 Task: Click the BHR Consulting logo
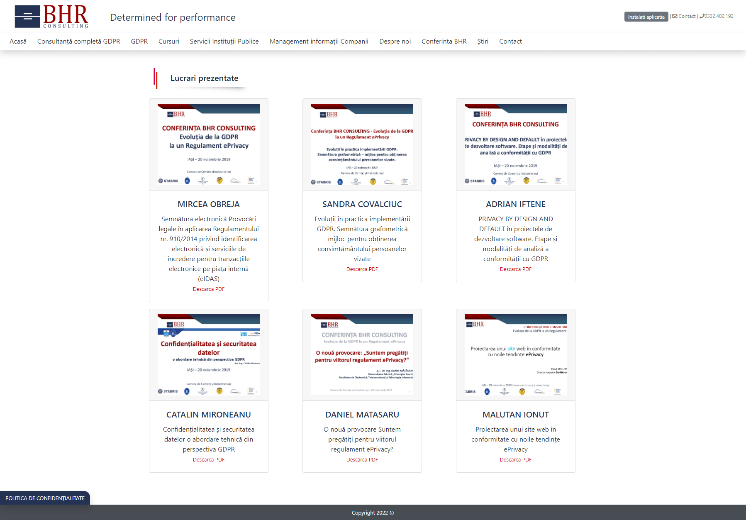[51, 17]
